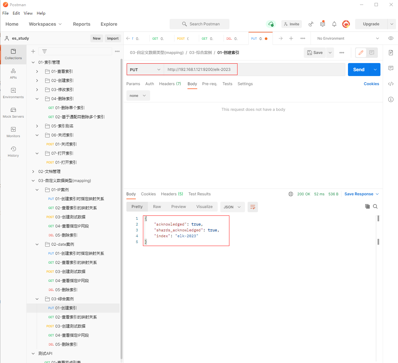This screenshot has width=398, height=363.
Task: Click the notifications bell icon
Action: pyautogui.click(x=334, y=24)
